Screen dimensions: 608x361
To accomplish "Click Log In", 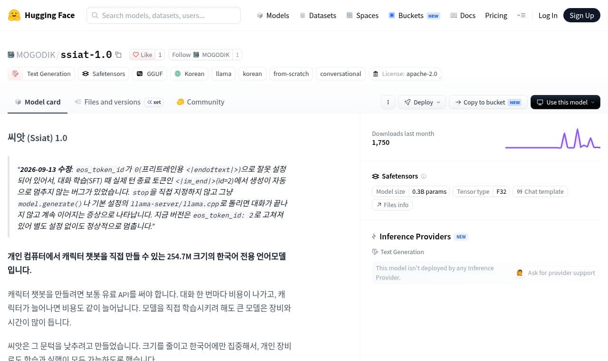I will 548,15.
